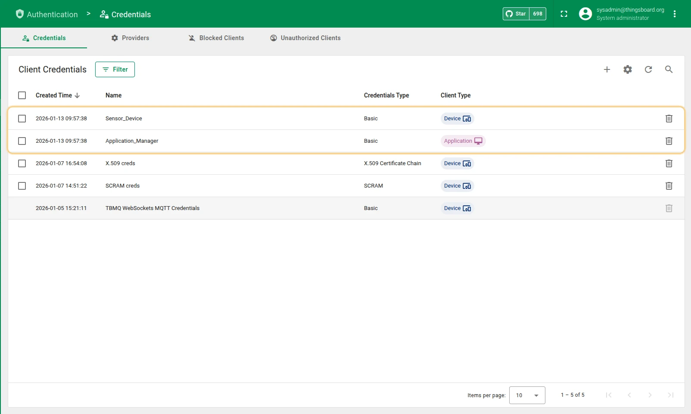Click the 2026-01-07 16:54:08 timestamp
The height and width of the screenshot is (414, 691).
pyautogui.click(x=61, y=163)
